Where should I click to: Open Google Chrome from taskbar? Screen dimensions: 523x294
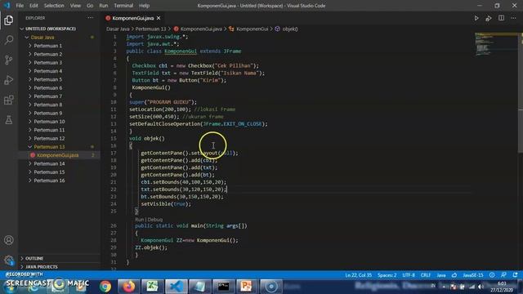105,287
